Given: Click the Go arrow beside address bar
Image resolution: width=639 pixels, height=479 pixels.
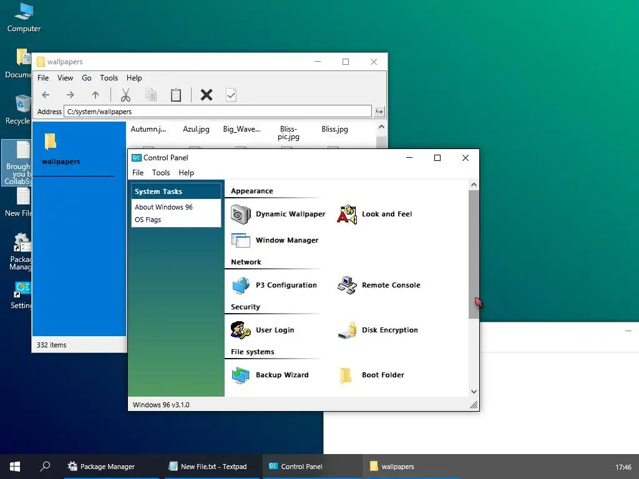Looking at the screenshot, I should (x=379, y=112).
